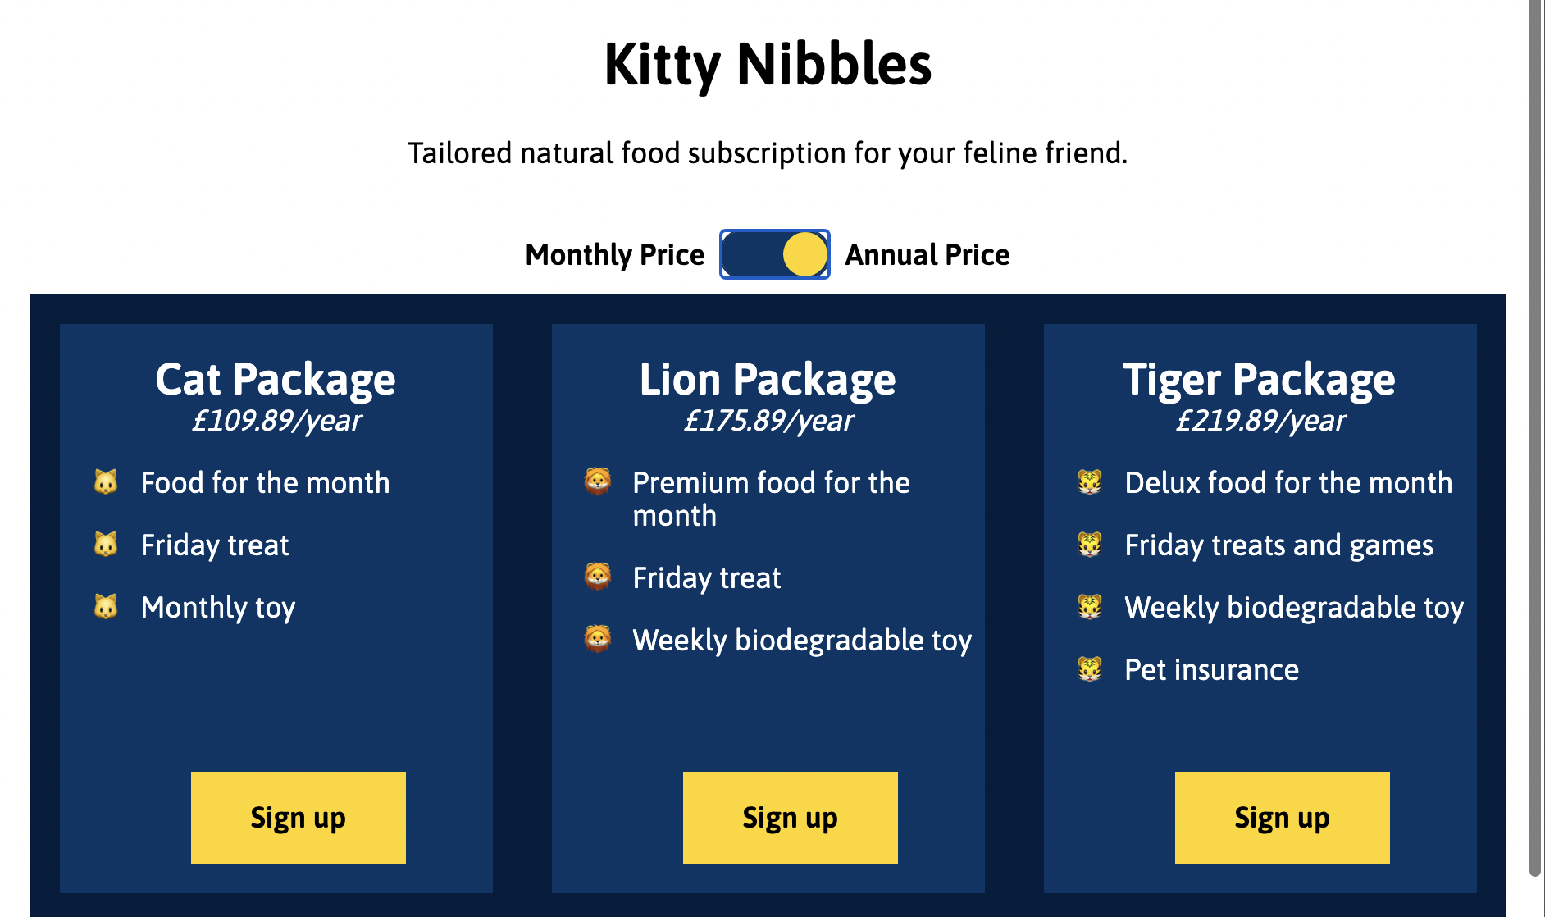
Task: Sign up for the Lion Package
Action: (790, 817)
